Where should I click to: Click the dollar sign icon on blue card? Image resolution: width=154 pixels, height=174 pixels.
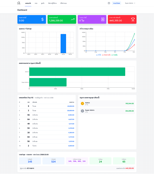pyautogui.click(x=42, y=19)
